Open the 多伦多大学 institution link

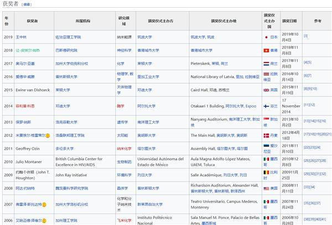[65, 149]
